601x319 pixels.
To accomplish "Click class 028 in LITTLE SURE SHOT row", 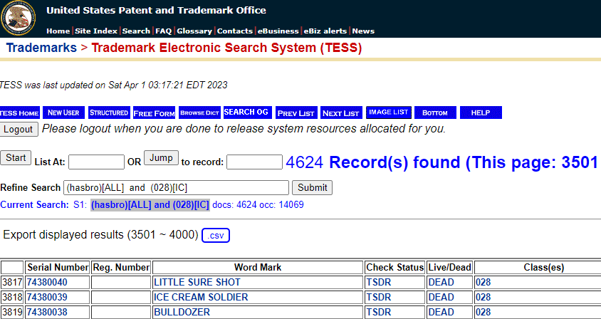I will pos(484,283).
